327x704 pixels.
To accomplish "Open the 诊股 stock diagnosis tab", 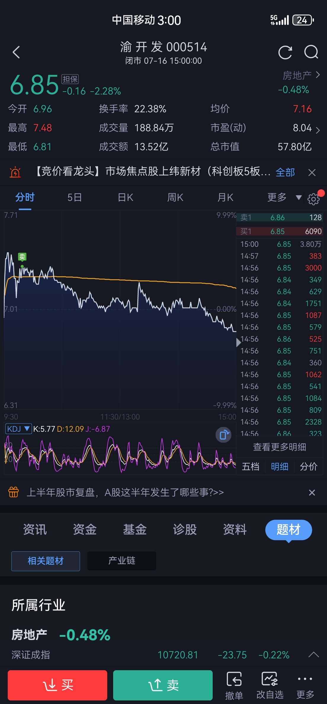I will (x=185, y=529).
